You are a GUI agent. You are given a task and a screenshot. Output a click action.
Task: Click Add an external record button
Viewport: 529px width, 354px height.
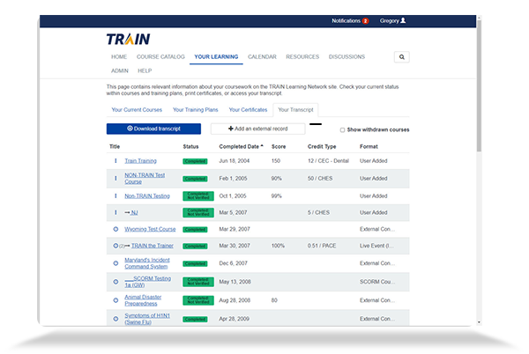click(258, 129)
